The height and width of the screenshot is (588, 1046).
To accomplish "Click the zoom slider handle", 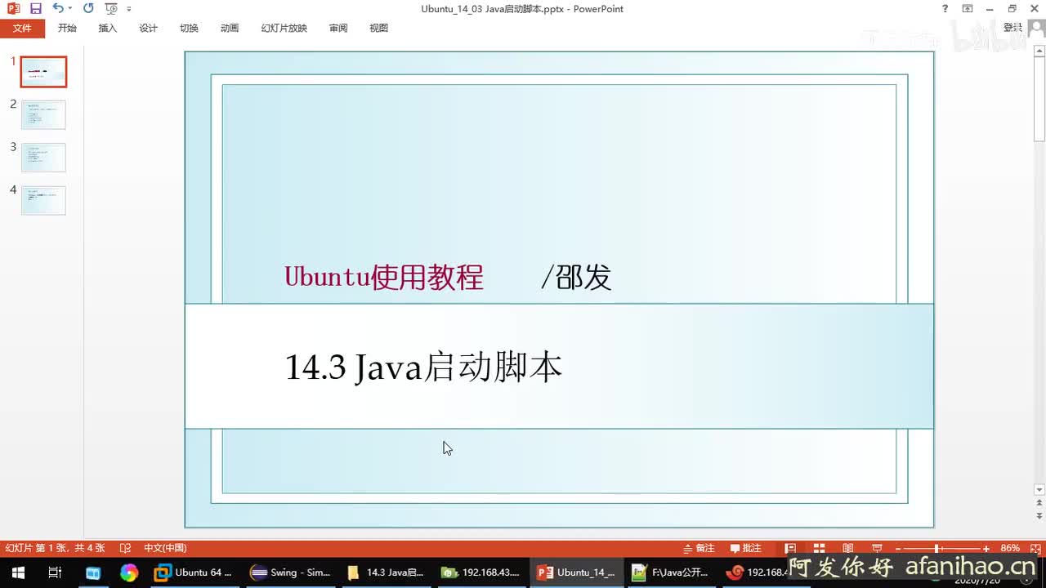I will [937, 548].
